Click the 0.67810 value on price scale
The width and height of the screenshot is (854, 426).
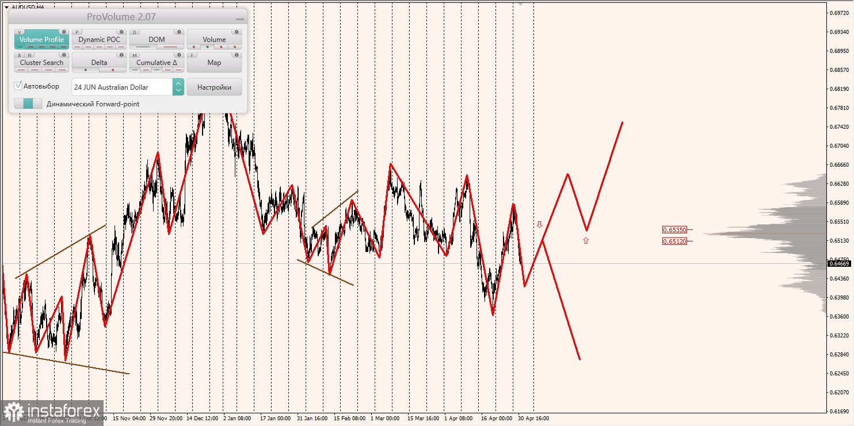(x=840, y=108)
